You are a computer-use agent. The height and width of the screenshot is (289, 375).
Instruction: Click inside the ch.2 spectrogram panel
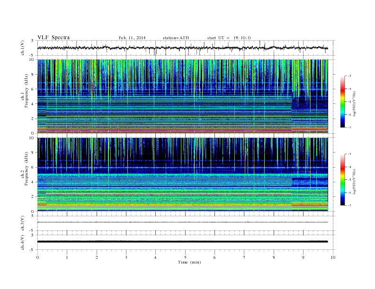point(182,175)
